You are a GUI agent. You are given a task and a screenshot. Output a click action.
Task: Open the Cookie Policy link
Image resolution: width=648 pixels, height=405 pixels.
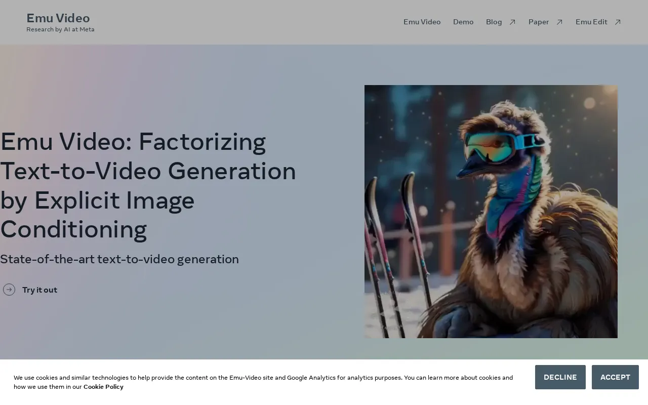coord(103,387)
